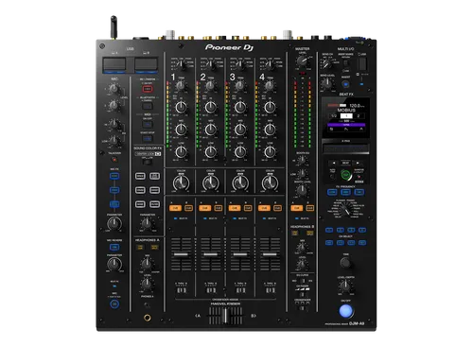Select the FILTER Sound Color FX button
This screenshot has width=473, height=347.
pyautogui.click(x=154, y=204)
